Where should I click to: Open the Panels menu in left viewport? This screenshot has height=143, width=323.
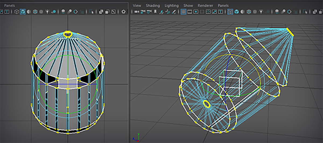pyautogui.click(x=10, y=5)
